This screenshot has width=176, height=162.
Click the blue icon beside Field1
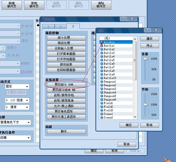pyautogui.click(x=102, y=103)
